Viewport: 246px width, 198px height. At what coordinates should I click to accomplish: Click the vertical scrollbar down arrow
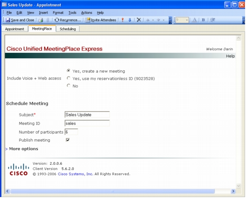point(239,186)
